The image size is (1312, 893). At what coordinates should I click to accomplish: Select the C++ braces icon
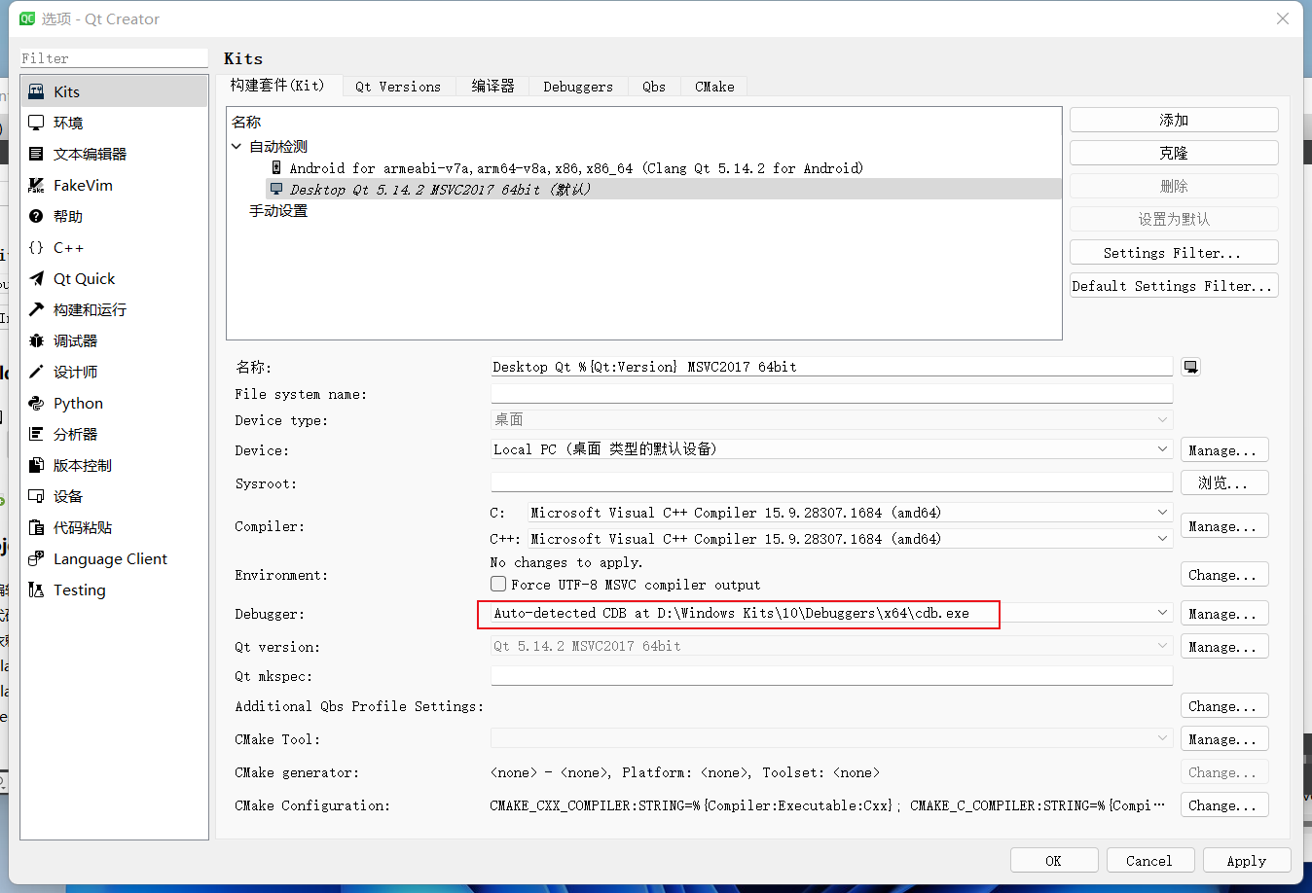[36, 247]
